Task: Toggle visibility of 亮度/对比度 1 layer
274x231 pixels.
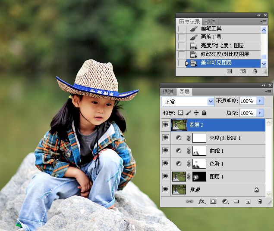Action: [166, 138]
